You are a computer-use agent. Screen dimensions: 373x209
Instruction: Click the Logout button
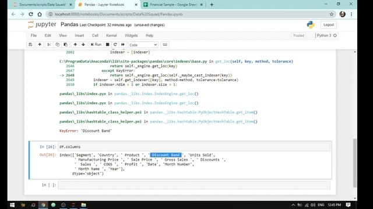coord(329,24)
